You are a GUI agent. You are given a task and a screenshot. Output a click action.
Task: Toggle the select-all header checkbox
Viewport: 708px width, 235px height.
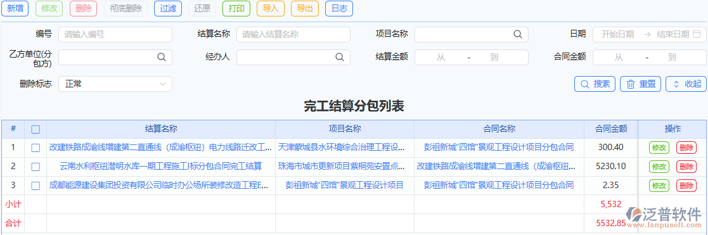tap(35, 129)
